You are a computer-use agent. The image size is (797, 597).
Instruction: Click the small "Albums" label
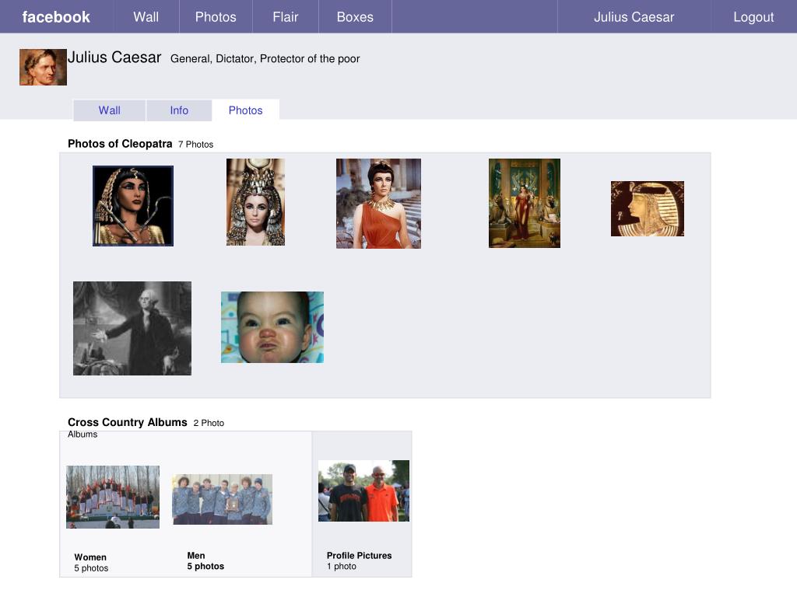[x=83, y=435]
